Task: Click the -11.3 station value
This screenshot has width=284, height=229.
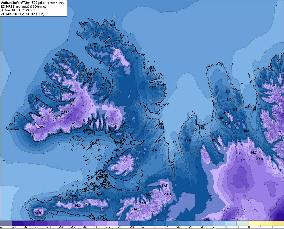Action: tap(81, 69)
